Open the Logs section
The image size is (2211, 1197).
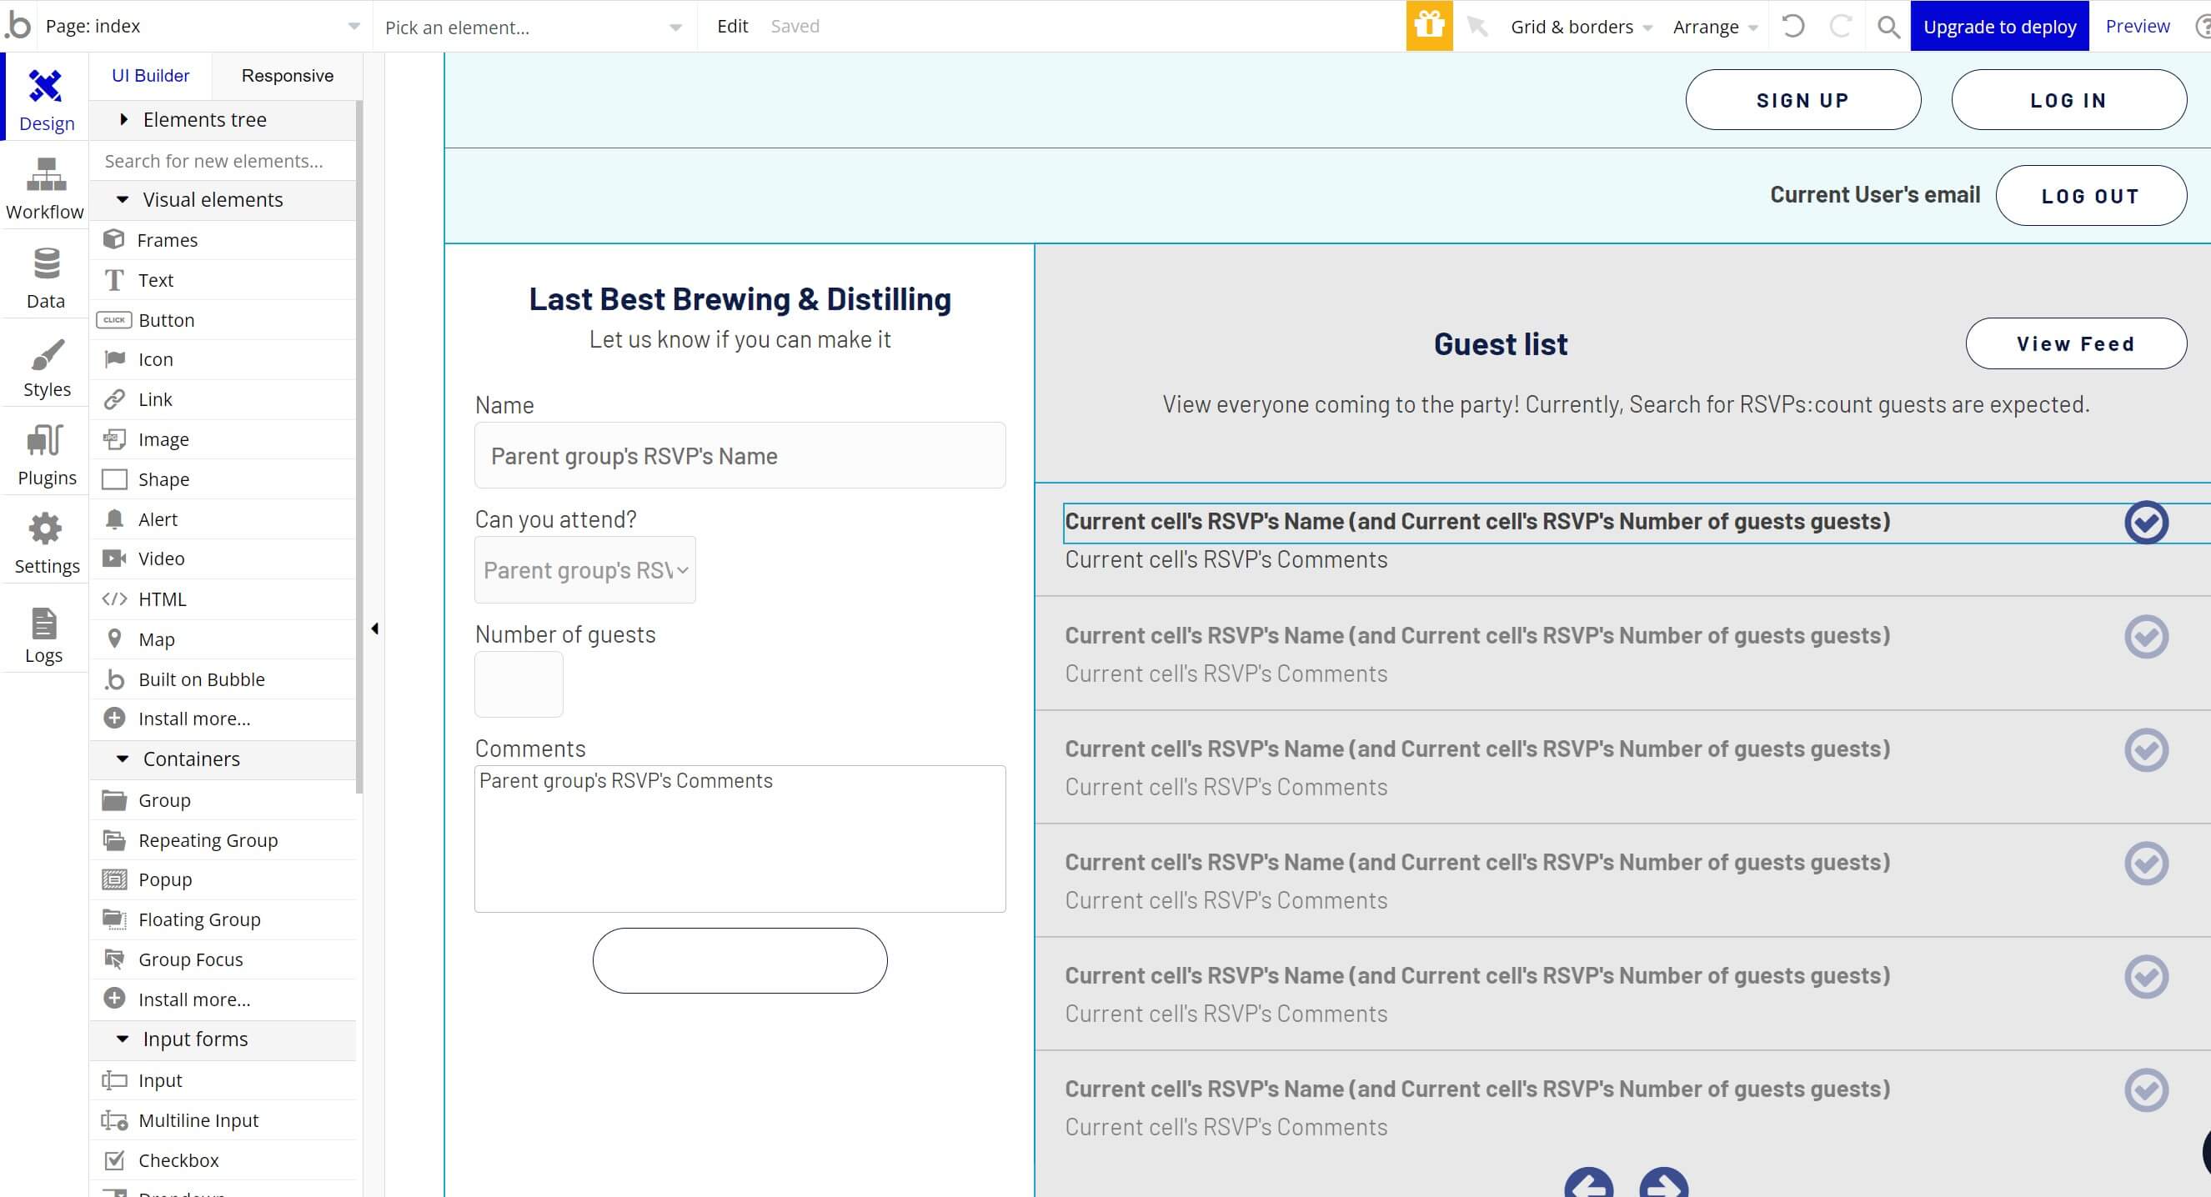(x=44, y=634)
